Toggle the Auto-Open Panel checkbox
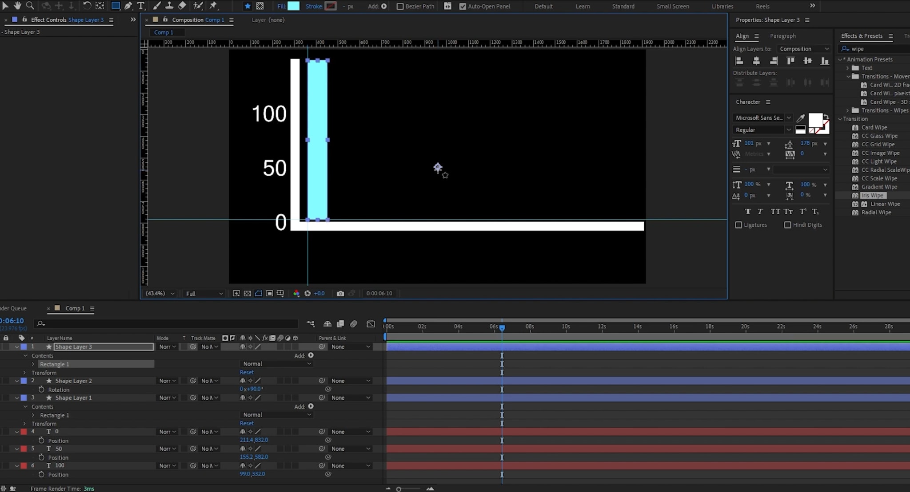 click(463, 6)
